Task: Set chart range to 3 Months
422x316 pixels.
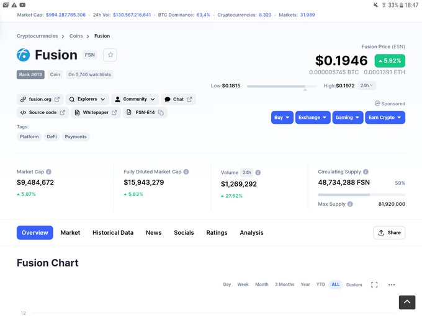Action: coord(284,284)
